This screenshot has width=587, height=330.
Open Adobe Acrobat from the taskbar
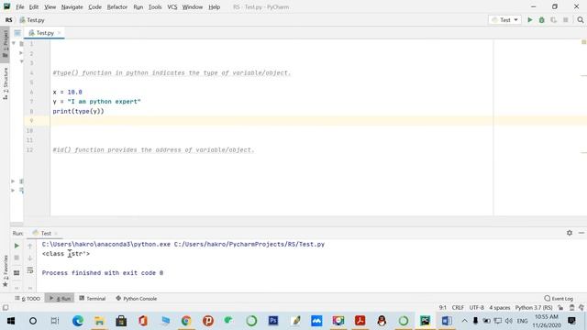tap(360, 321)
